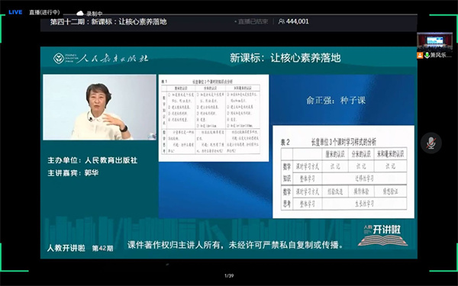Click the green microphone icon beside participant name
458x286 pixels.
[x=427, y=55]
